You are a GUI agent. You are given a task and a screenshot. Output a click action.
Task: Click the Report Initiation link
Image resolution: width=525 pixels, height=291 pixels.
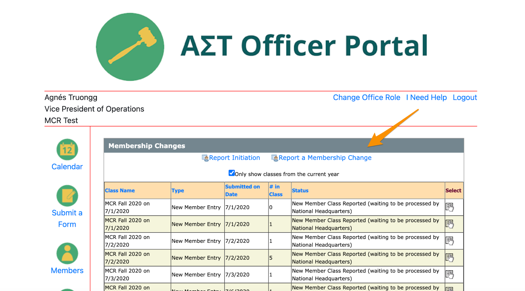[235, 158]
